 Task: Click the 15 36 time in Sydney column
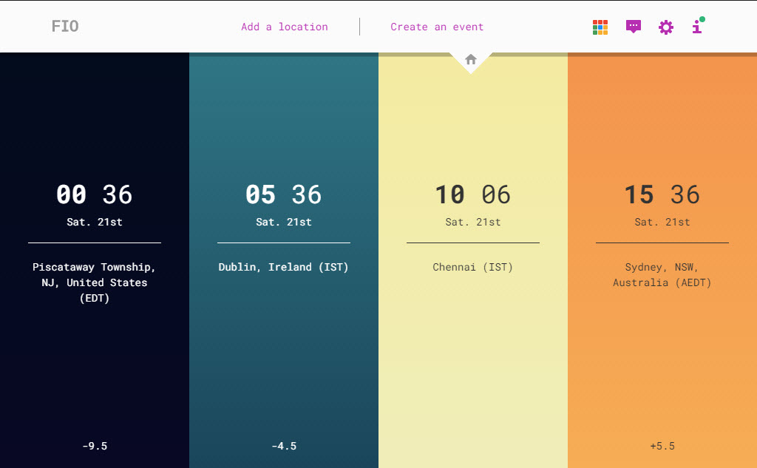pos(662,194)
